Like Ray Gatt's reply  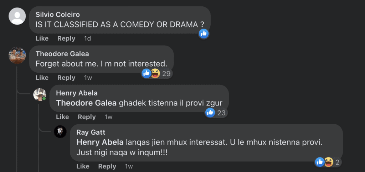pos(83,166)
